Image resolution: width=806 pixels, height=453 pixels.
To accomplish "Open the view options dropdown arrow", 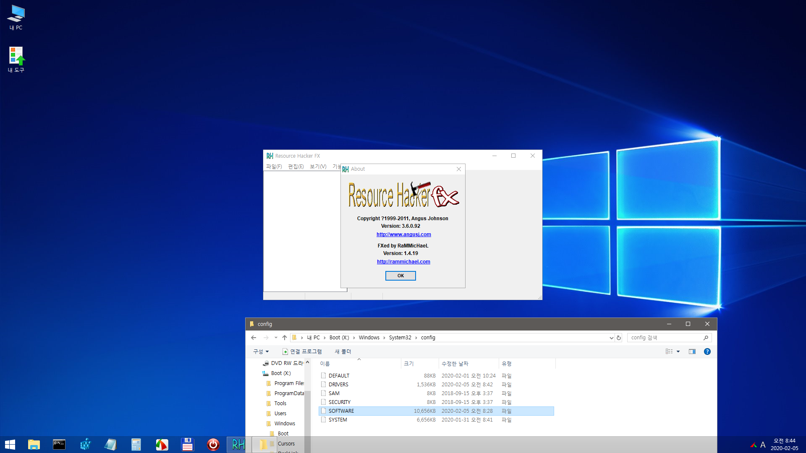I will coord(678,351).
